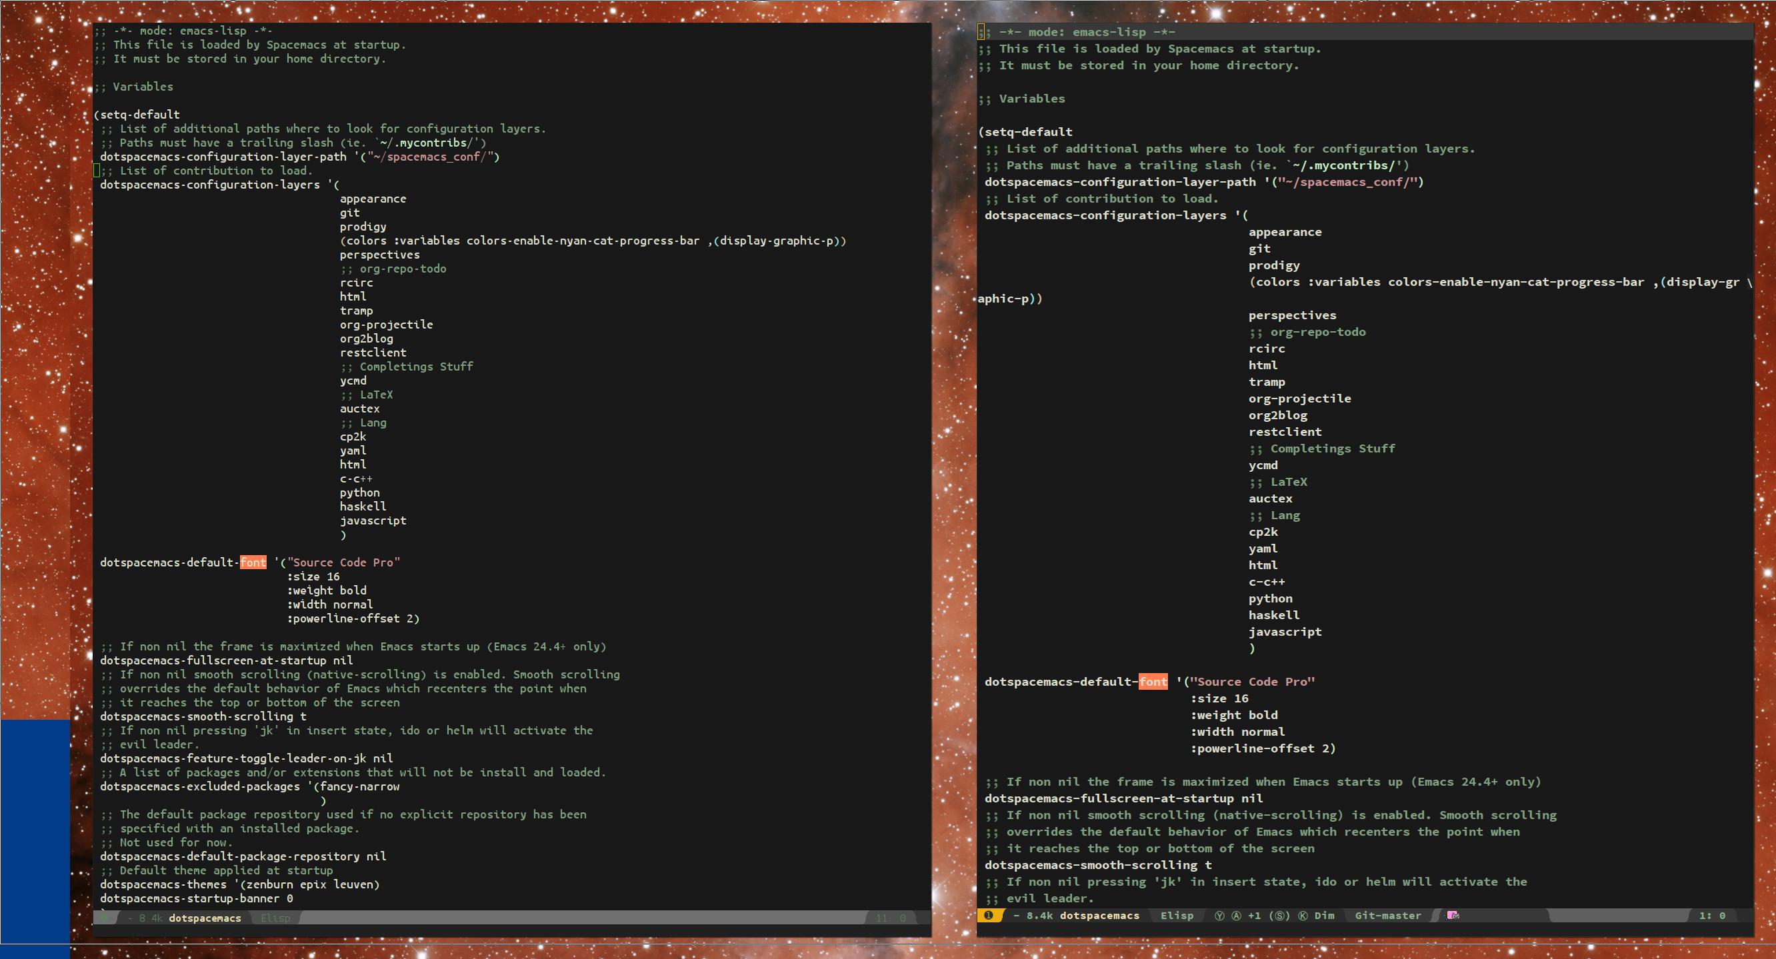1776x959 pixels.
Task: Click Elisp major mode in right modeline
Action: (x=1177, y=916)
